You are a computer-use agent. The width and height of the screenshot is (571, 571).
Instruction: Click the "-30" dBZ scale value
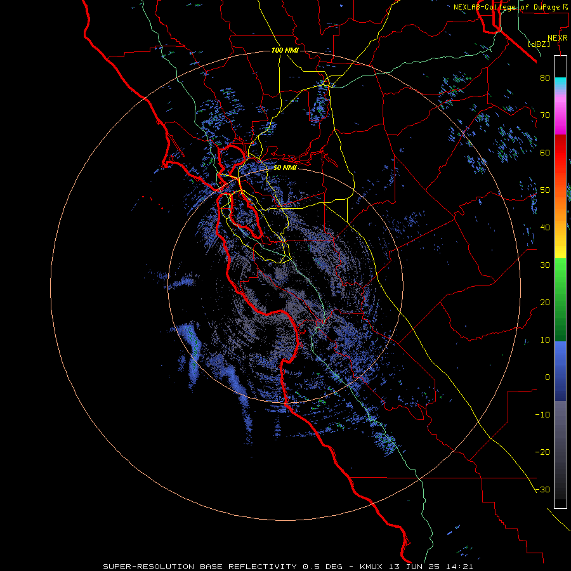pyautogui.click(x=542, y=490)
